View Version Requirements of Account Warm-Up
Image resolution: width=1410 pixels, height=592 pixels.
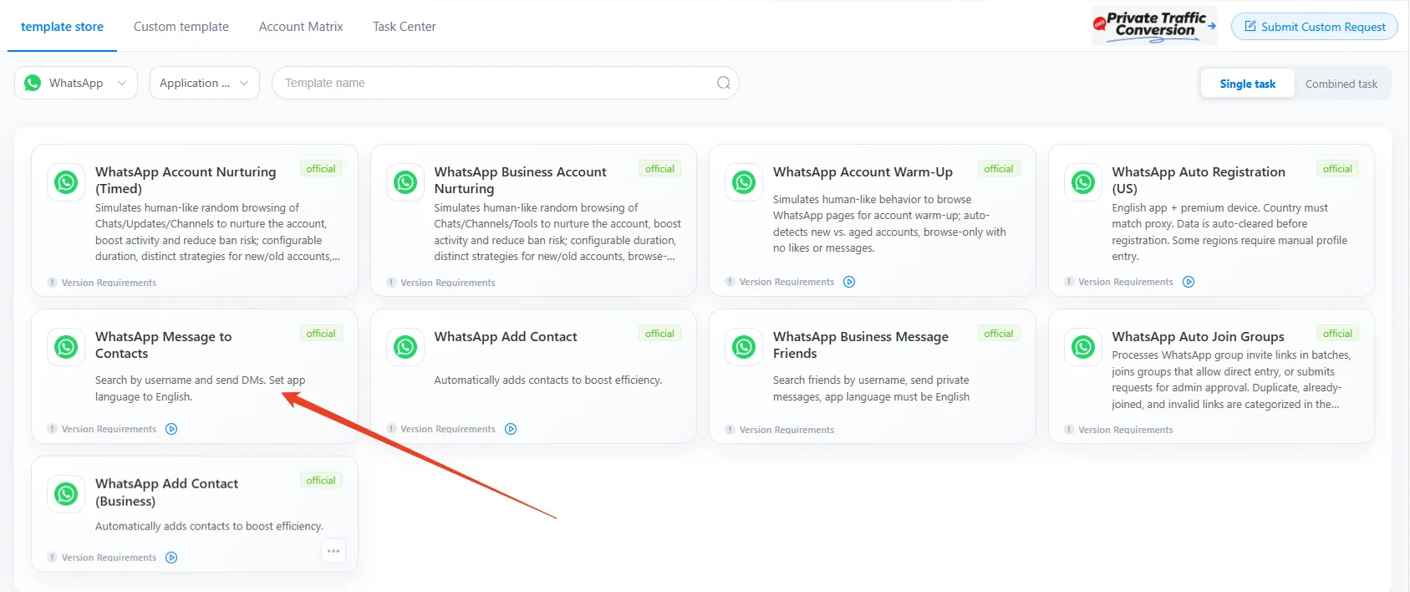(786, 282)
